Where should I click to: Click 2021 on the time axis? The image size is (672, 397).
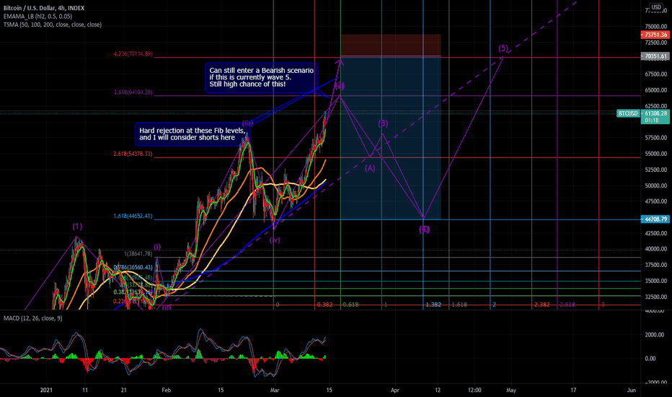tap(46, 390)
